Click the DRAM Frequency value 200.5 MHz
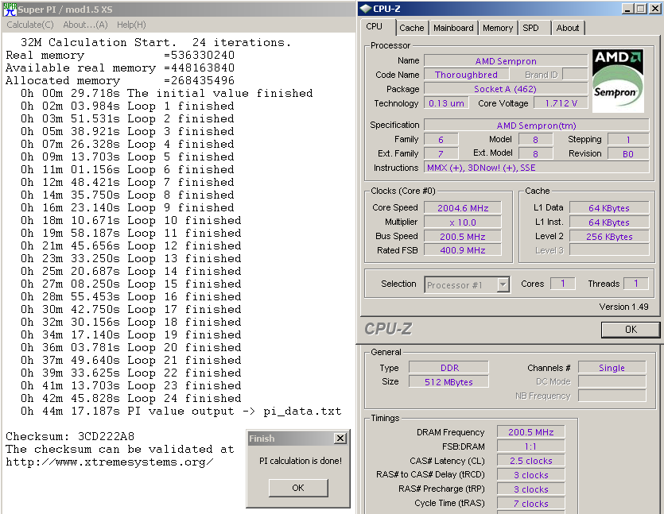 530,432
